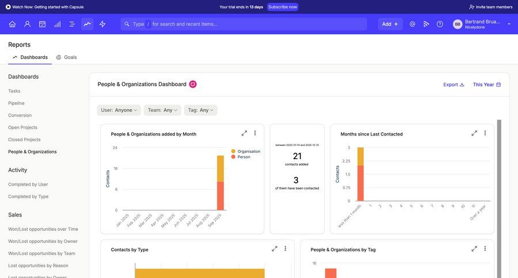Open the Team: Any filter dropdown
Screen dimensions: 518x278
click(162, 110)
